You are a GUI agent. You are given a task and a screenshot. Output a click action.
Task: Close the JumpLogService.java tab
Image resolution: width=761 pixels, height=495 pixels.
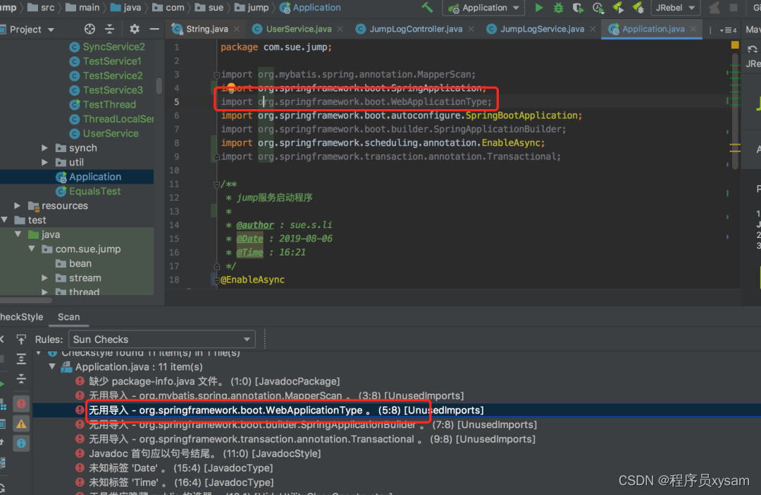[593, 29]
